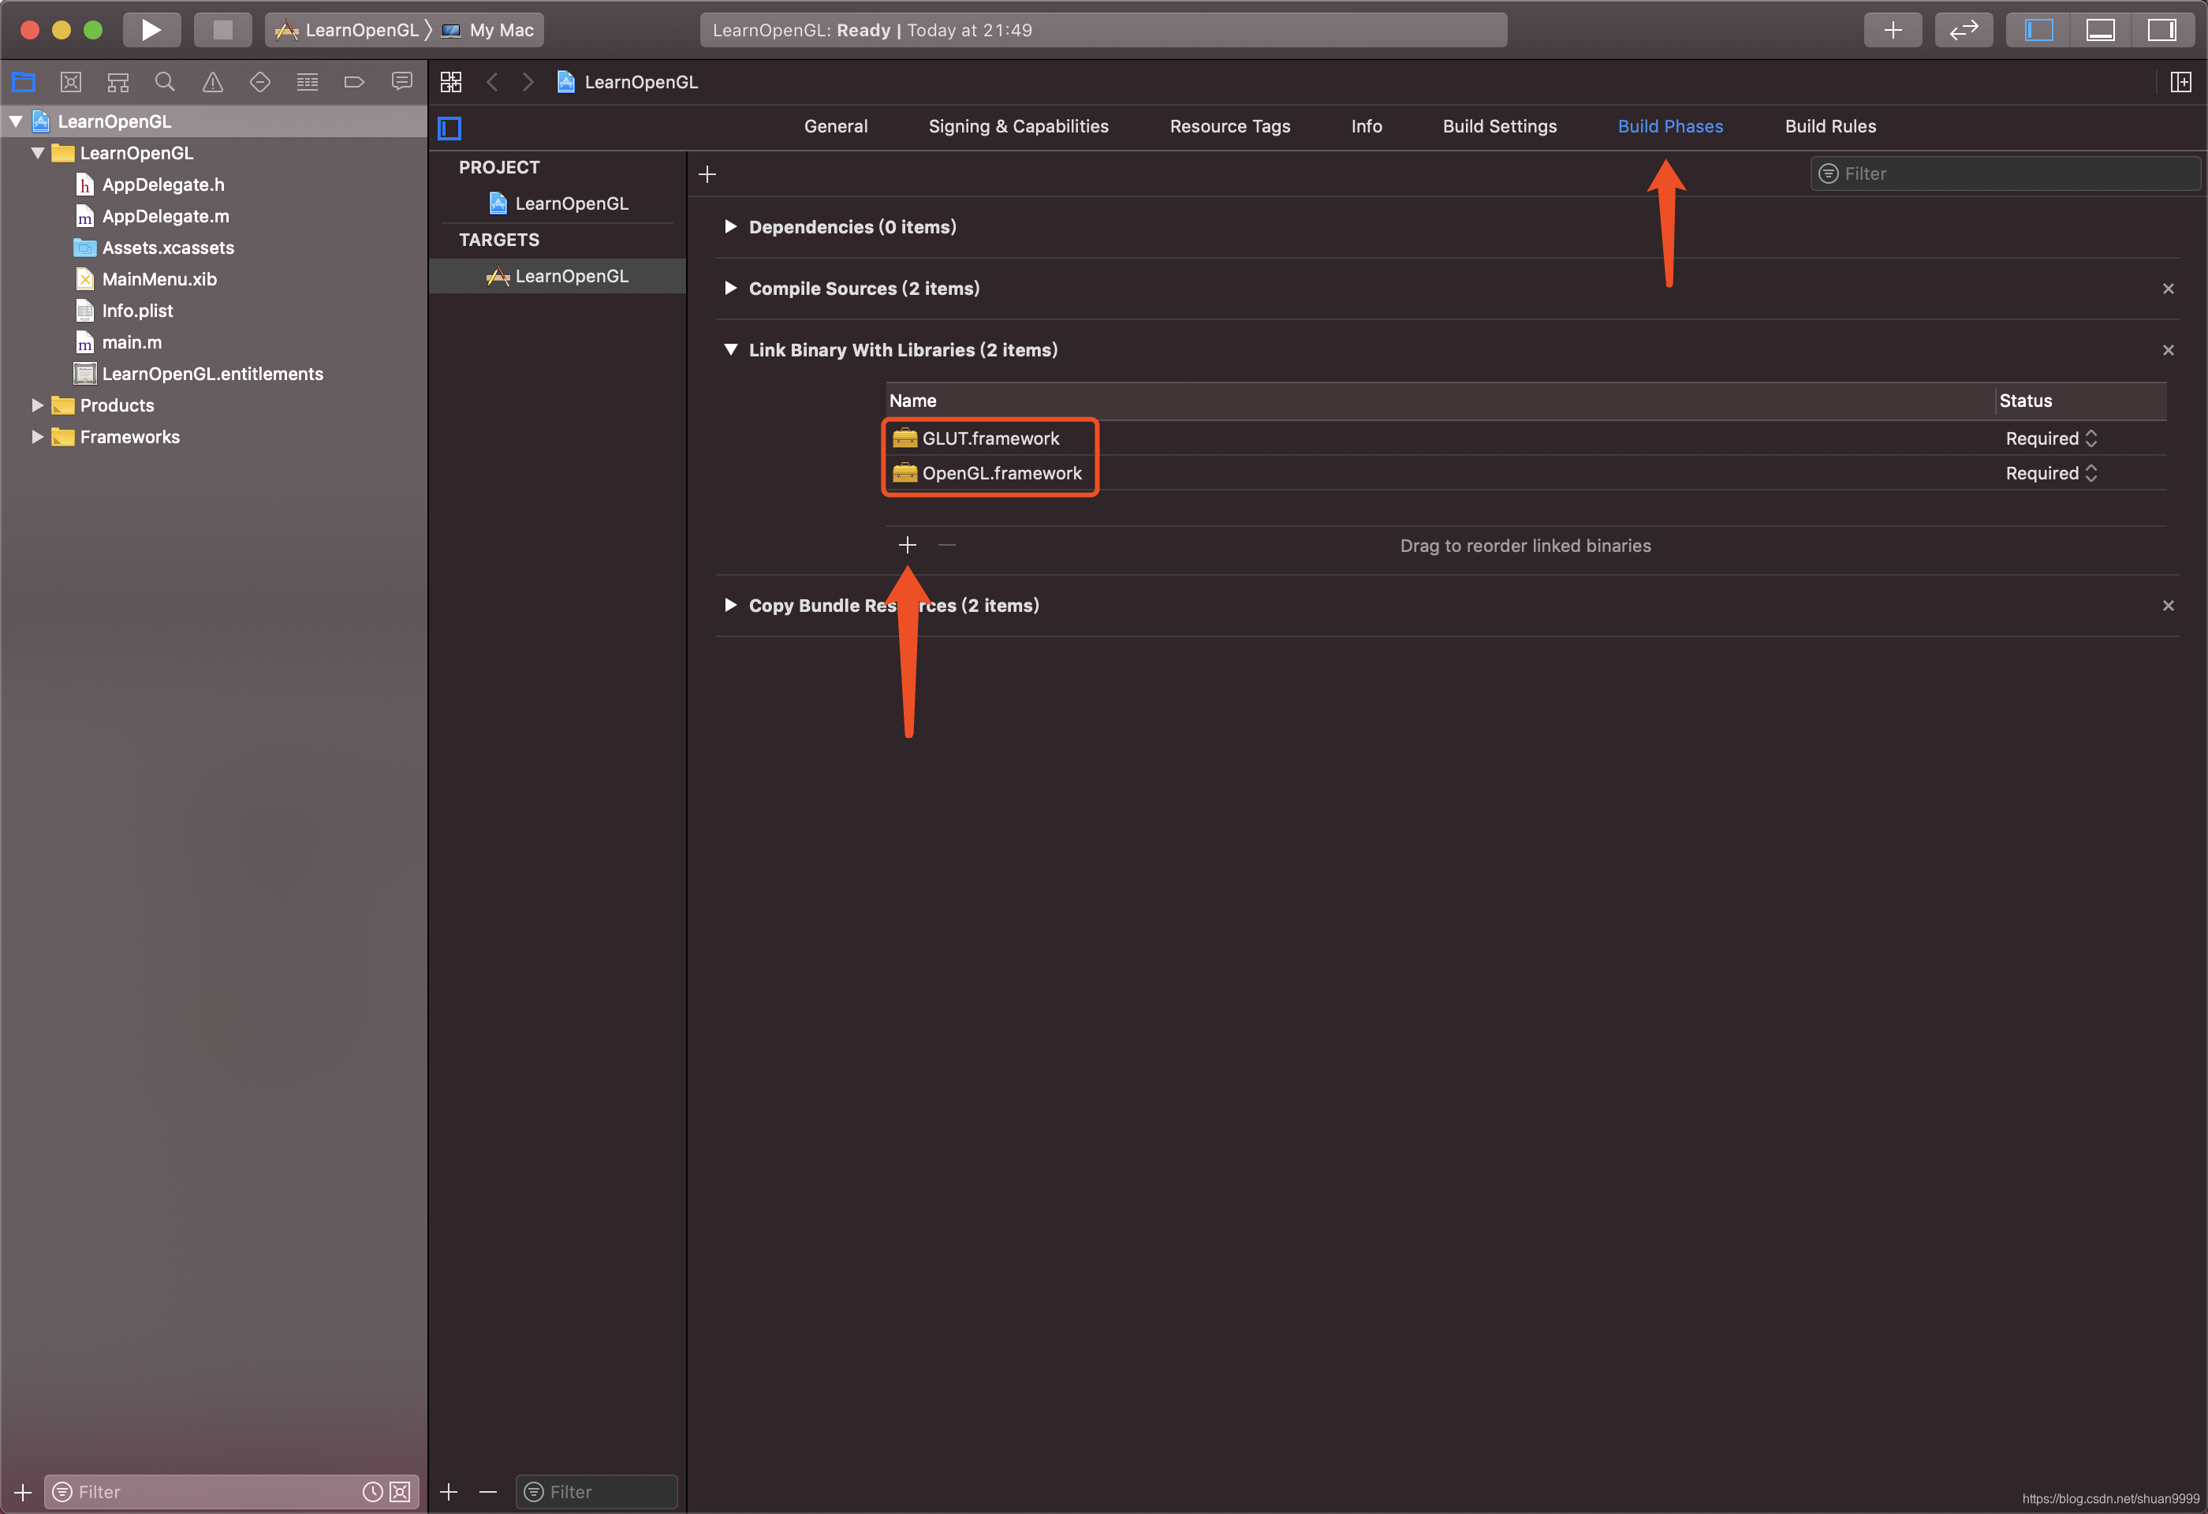
Task: Open Assets.xcassets
Action: pyautogui.click(x=167, y=247)
